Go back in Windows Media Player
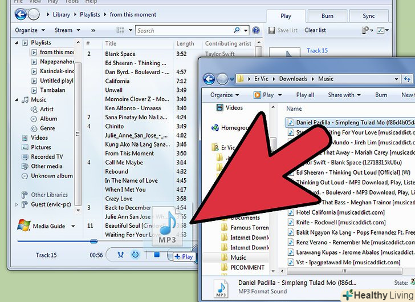Viewport: 415px width, 302px height. (x=21, y=15)
